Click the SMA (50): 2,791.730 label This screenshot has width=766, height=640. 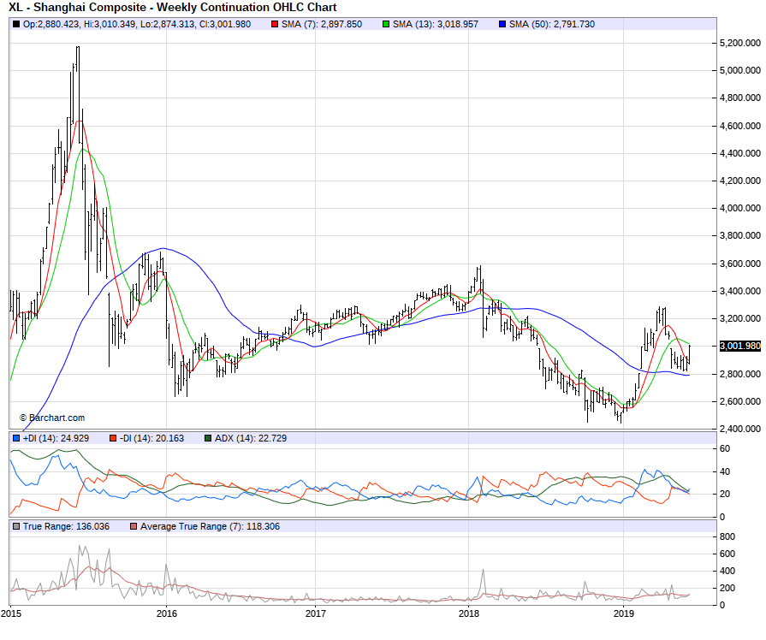552,24
